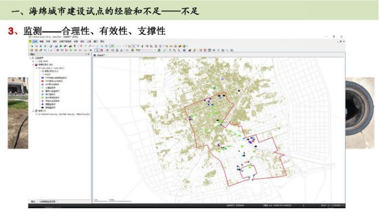
Task: Click the manhole photo right of the window
Action: 360,113
